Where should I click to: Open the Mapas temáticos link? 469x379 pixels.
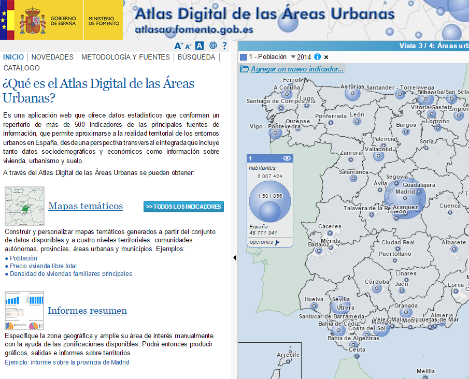(86, 206)
